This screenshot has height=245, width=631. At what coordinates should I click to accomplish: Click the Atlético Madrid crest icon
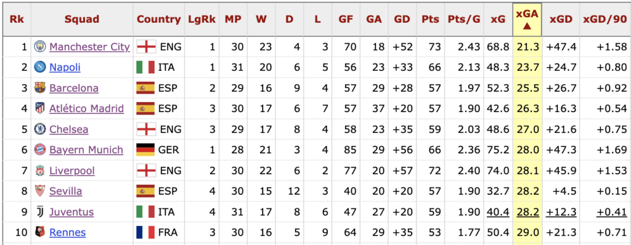pos(40,108)
